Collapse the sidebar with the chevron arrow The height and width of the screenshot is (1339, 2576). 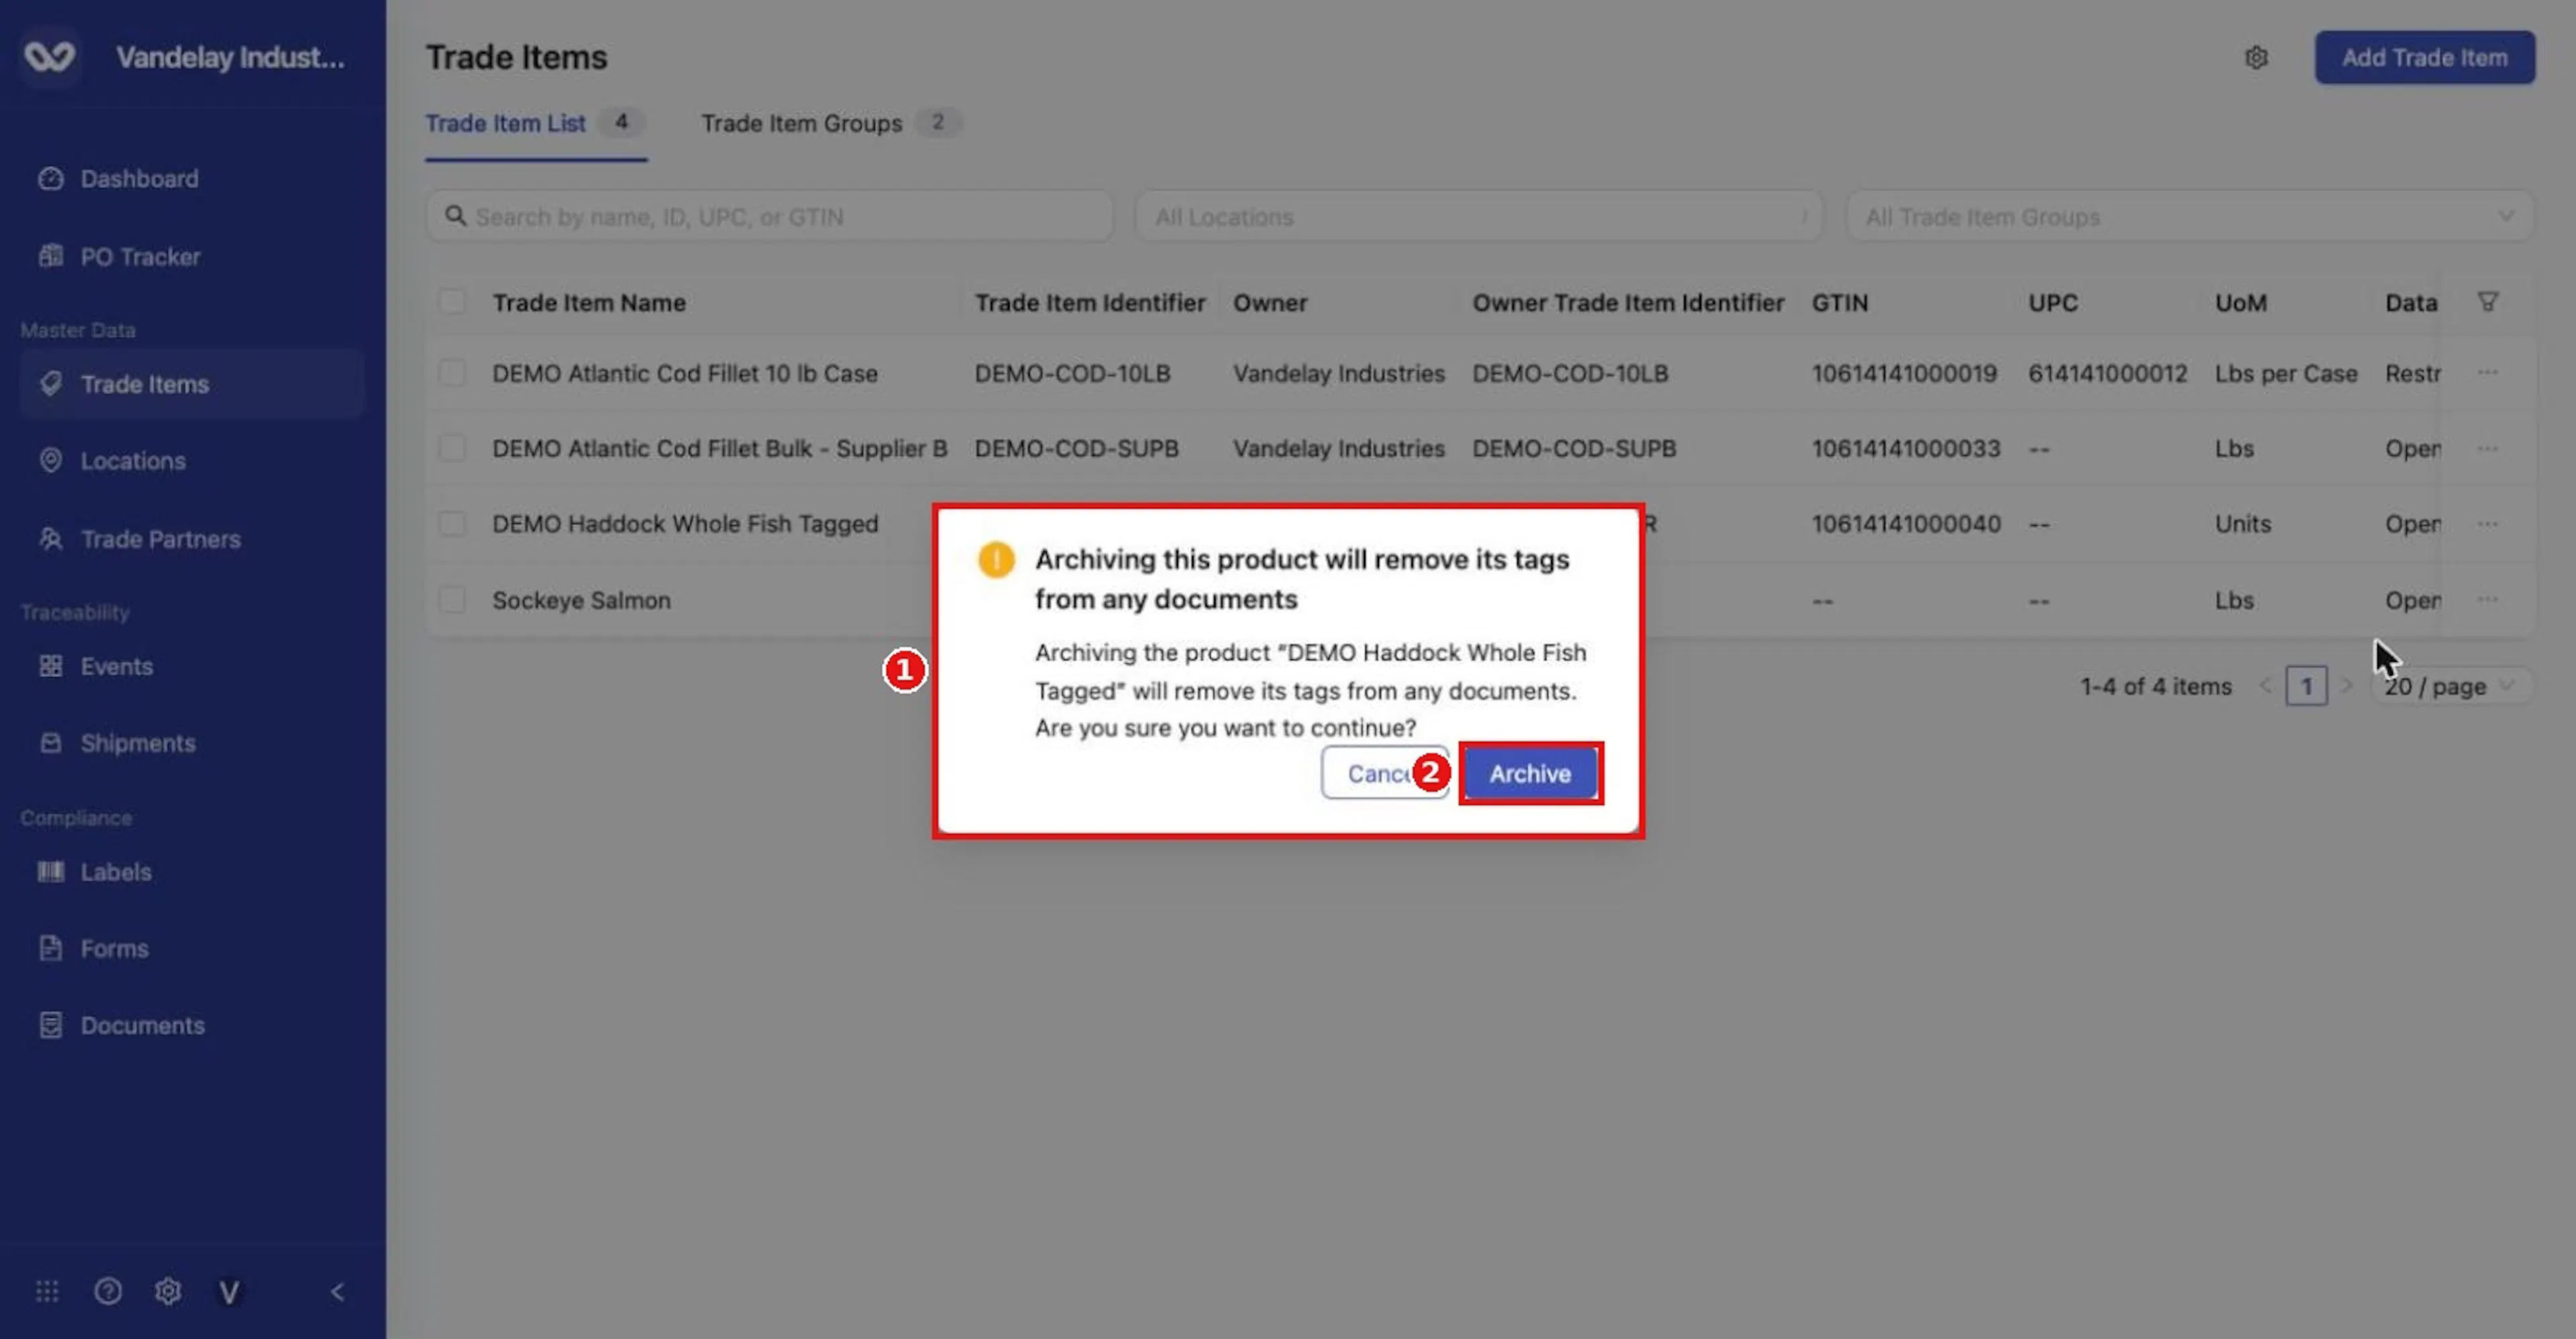337,1292
